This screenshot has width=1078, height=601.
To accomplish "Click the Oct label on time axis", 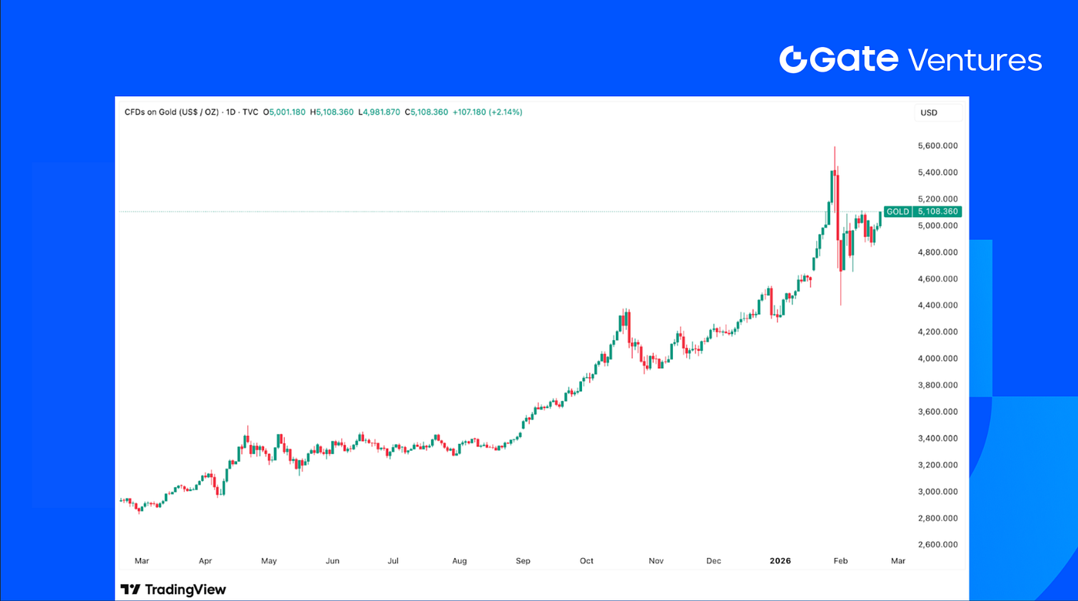I will [x=587, y=561].
